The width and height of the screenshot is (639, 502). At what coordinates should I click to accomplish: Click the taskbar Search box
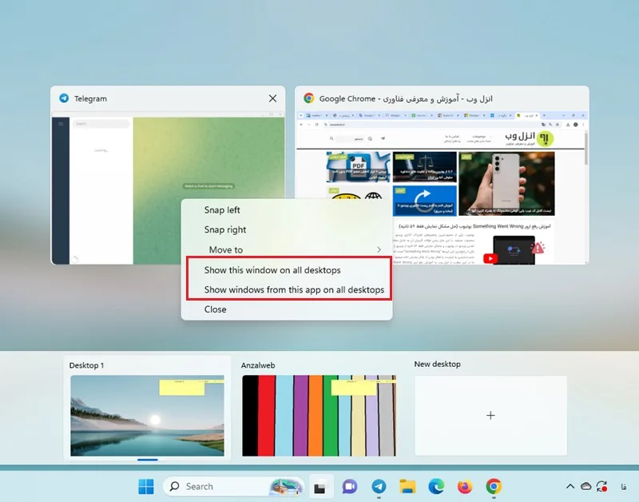[x=233, y=487]
